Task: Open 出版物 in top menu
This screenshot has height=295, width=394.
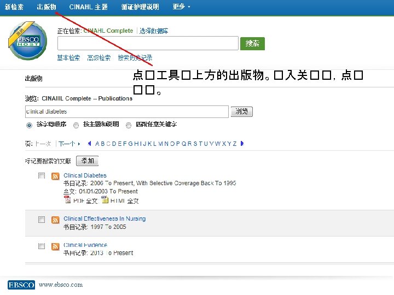Action: 47,7
